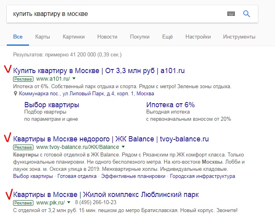The height and width of the screenshot is (222, 275).
Task: Expand dropdown arrow next to tvoy-balance.ru URL
Action: point(123,147)
